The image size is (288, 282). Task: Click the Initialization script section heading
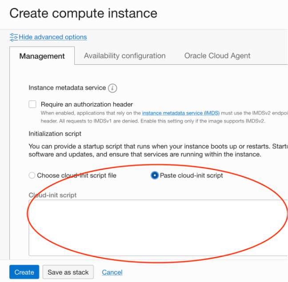tap(55, 134)
